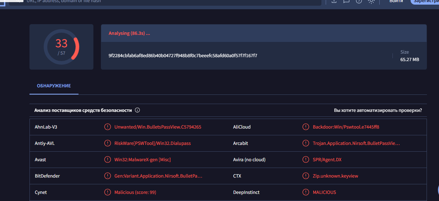Select the AhnLab-V3 vendor name
Image resolution: width=439 pixels, height=201 pixels.
point(46,127)
